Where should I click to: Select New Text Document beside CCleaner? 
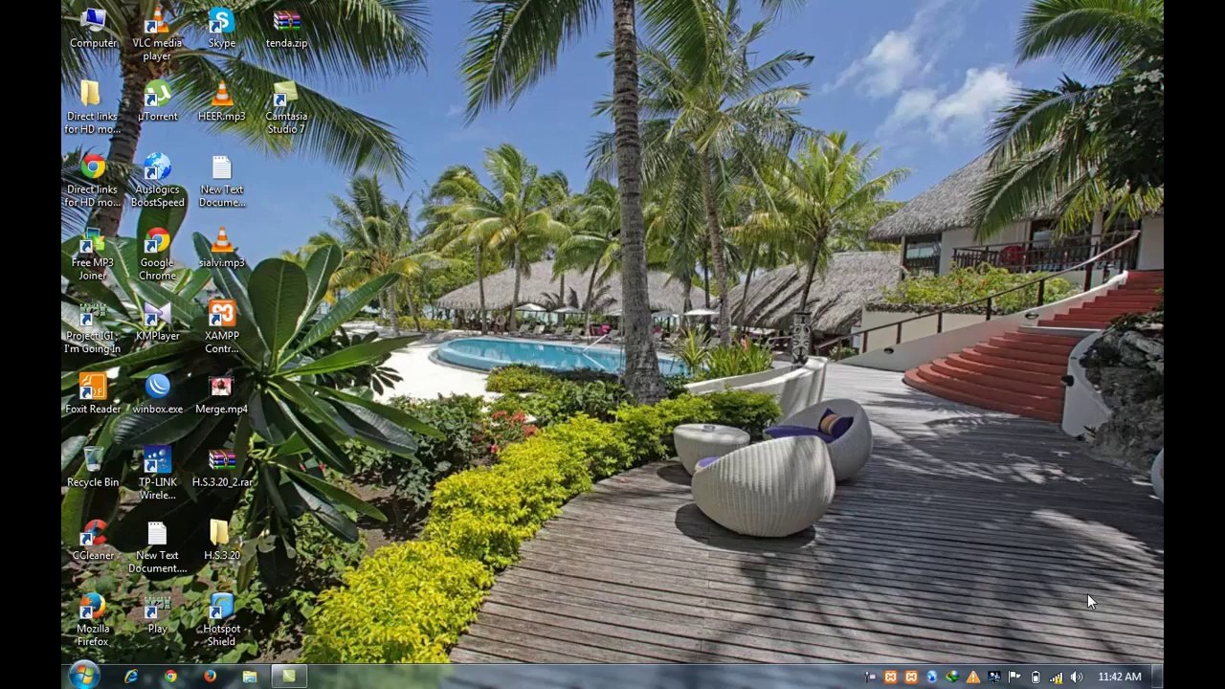click(157, 547)
